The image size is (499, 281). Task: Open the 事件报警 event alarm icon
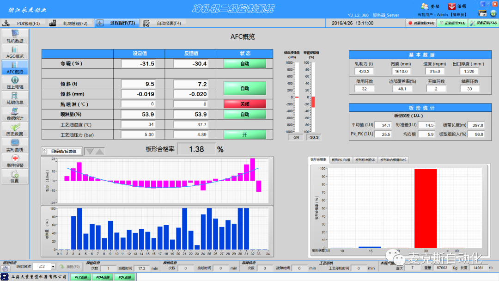click(15, 161)
